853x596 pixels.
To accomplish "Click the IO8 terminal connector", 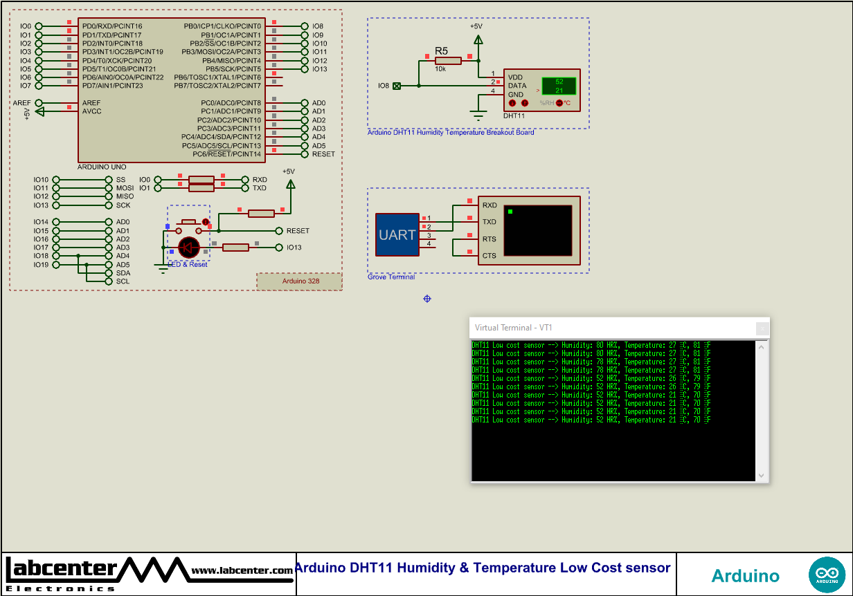I will [x=398, y=86].
